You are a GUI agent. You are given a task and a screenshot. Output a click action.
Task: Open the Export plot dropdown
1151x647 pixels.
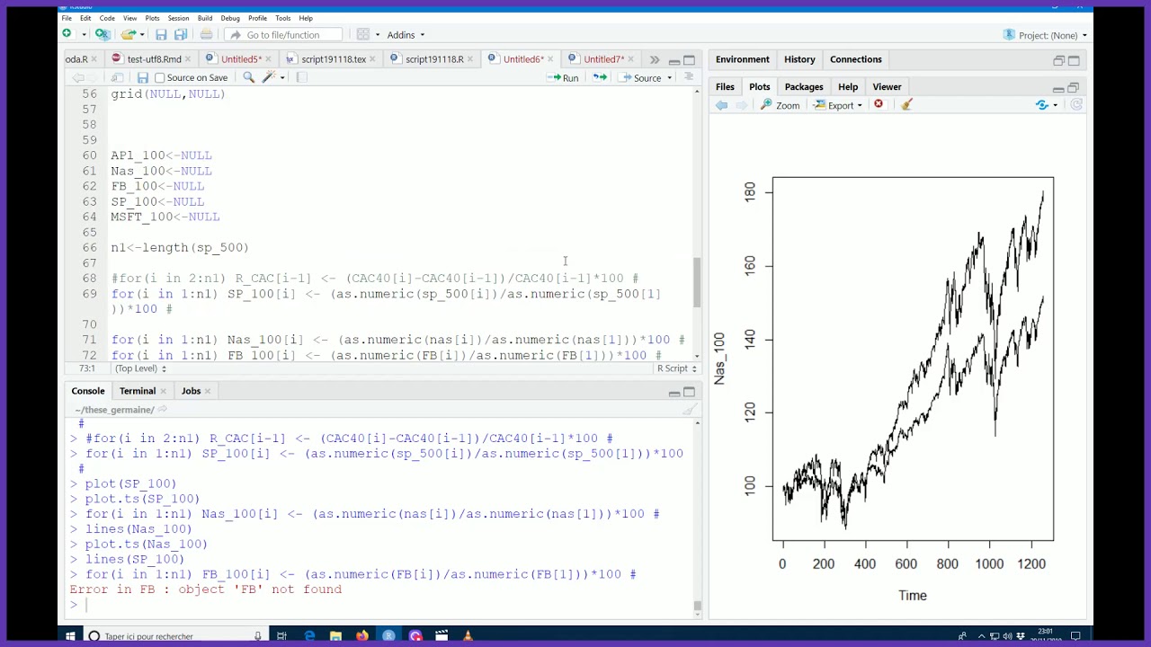click(838, 105)
